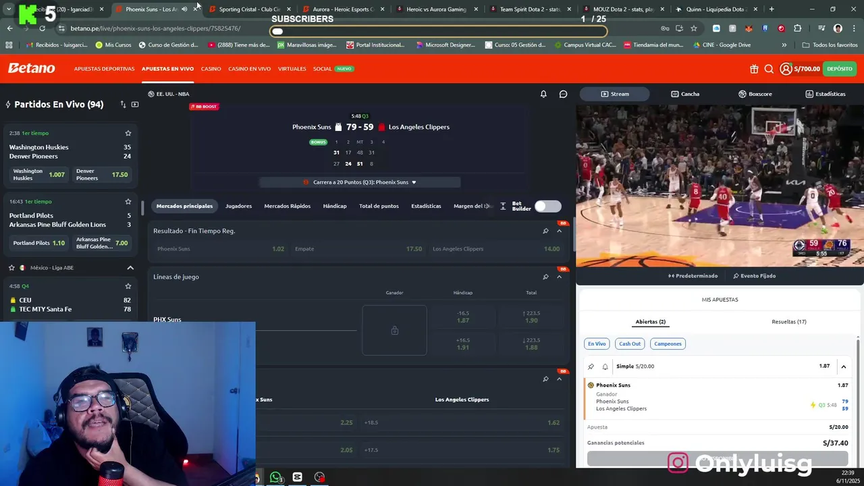
Task: Show more bookmarks with the chevron
Action: (x=784, y=45)
